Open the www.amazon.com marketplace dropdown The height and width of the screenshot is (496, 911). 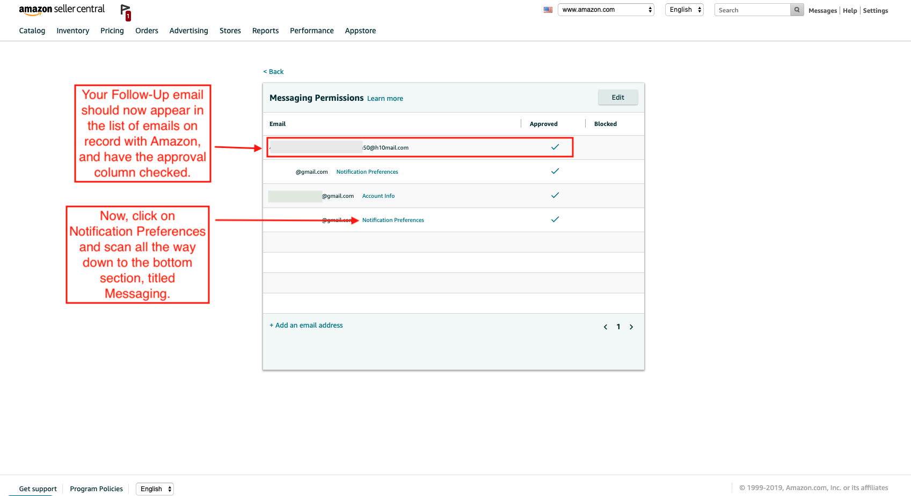tap(606, 10)
